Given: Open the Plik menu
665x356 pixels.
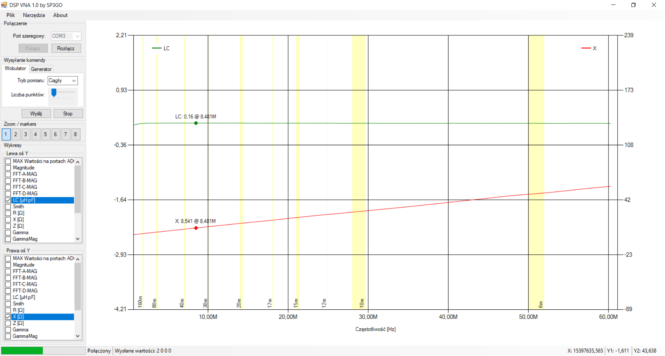Looking at the screenshot, I should (11, 15).
